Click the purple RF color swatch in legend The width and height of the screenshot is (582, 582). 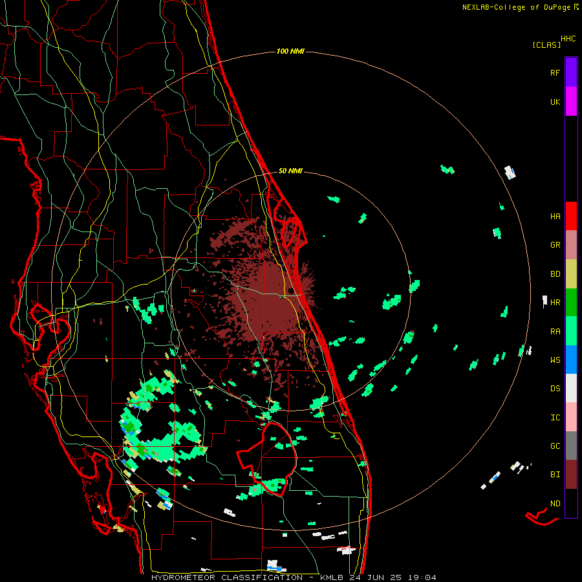(x=571, y=72)
